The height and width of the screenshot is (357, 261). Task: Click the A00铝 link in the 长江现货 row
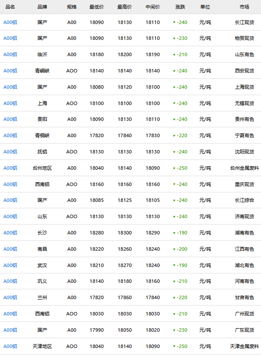point(10,22)
